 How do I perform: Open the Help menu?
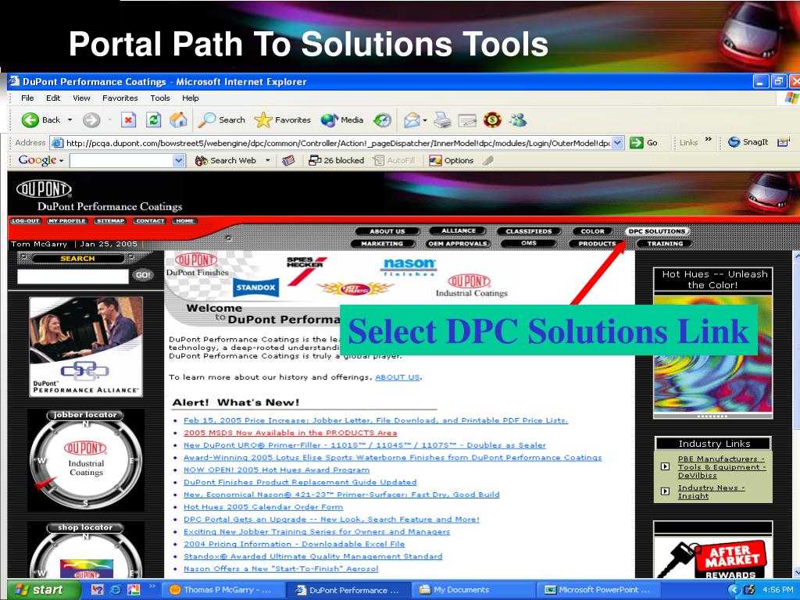coord(191,98)
